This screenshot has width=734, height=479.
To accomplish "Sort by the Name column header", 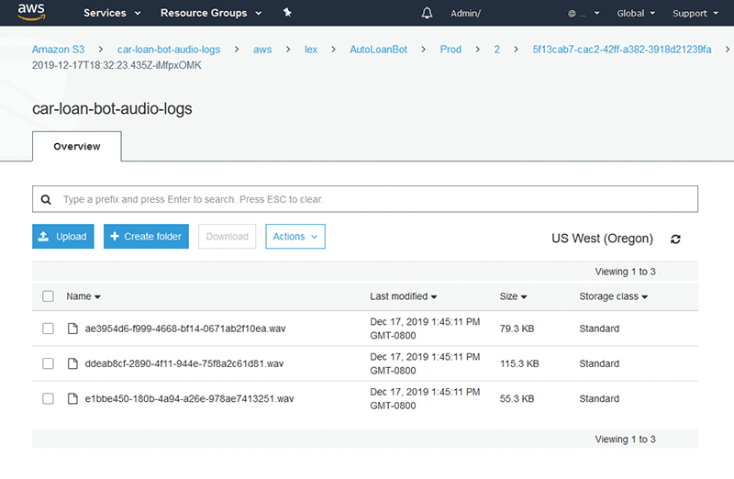I will point(83,296).
